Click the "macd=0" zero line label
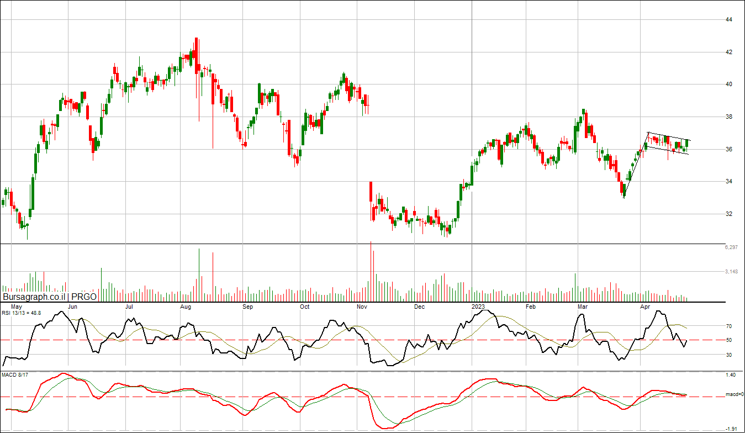745x433 pixels. [x=733, y=394]
